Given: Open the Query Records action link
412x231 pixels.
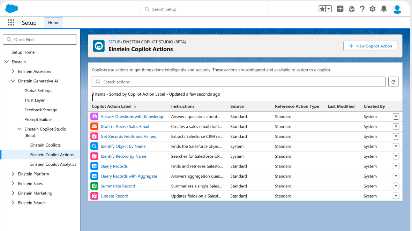Looking at the screenshot, I should [x=114, y=166].
